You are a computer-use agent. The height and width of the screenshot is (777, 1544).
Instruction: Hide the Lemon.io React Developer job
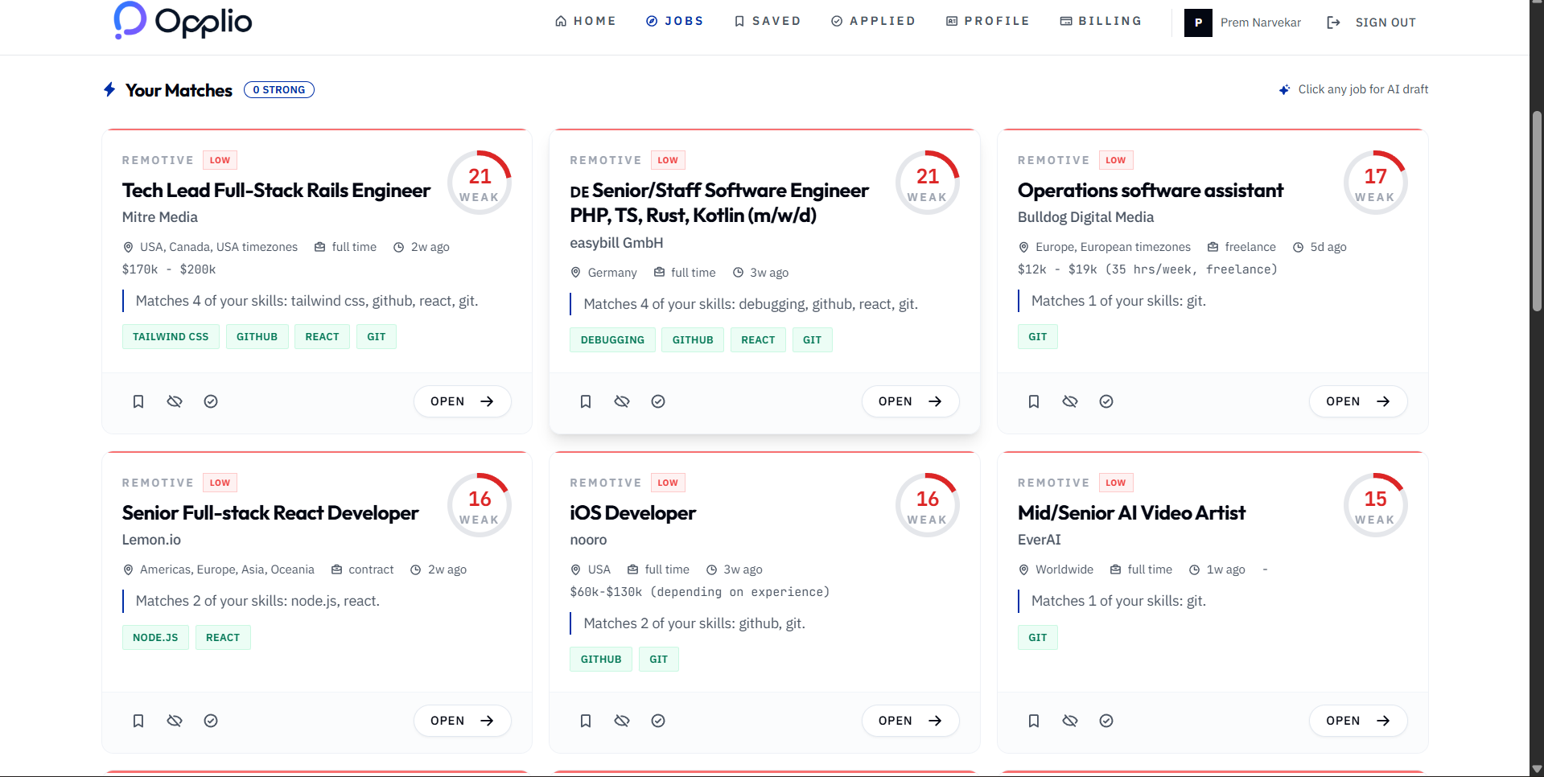tap(175, 721)
